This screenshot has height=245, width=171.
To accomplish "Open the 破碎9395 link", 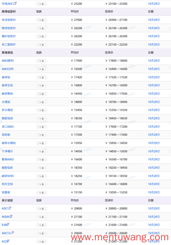I will 8,176.
